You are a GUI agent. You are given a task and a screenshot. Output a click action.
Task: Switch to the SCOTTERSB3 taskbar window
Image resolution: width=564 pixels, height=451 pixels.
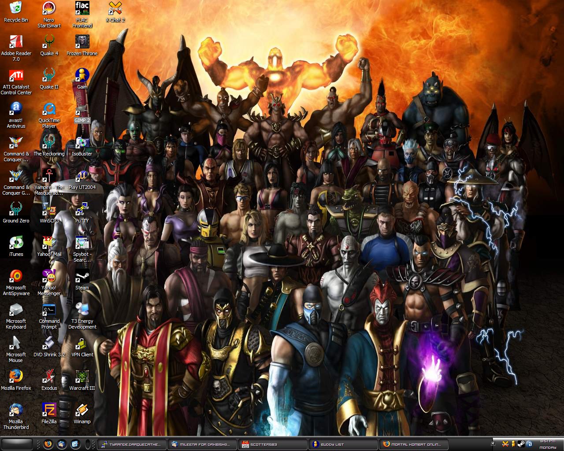coord(273,444)
